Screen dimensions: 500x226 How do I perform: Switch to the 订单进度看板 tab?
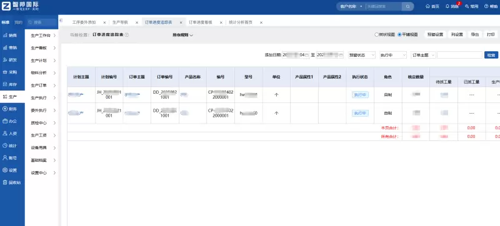click(201, 22)
